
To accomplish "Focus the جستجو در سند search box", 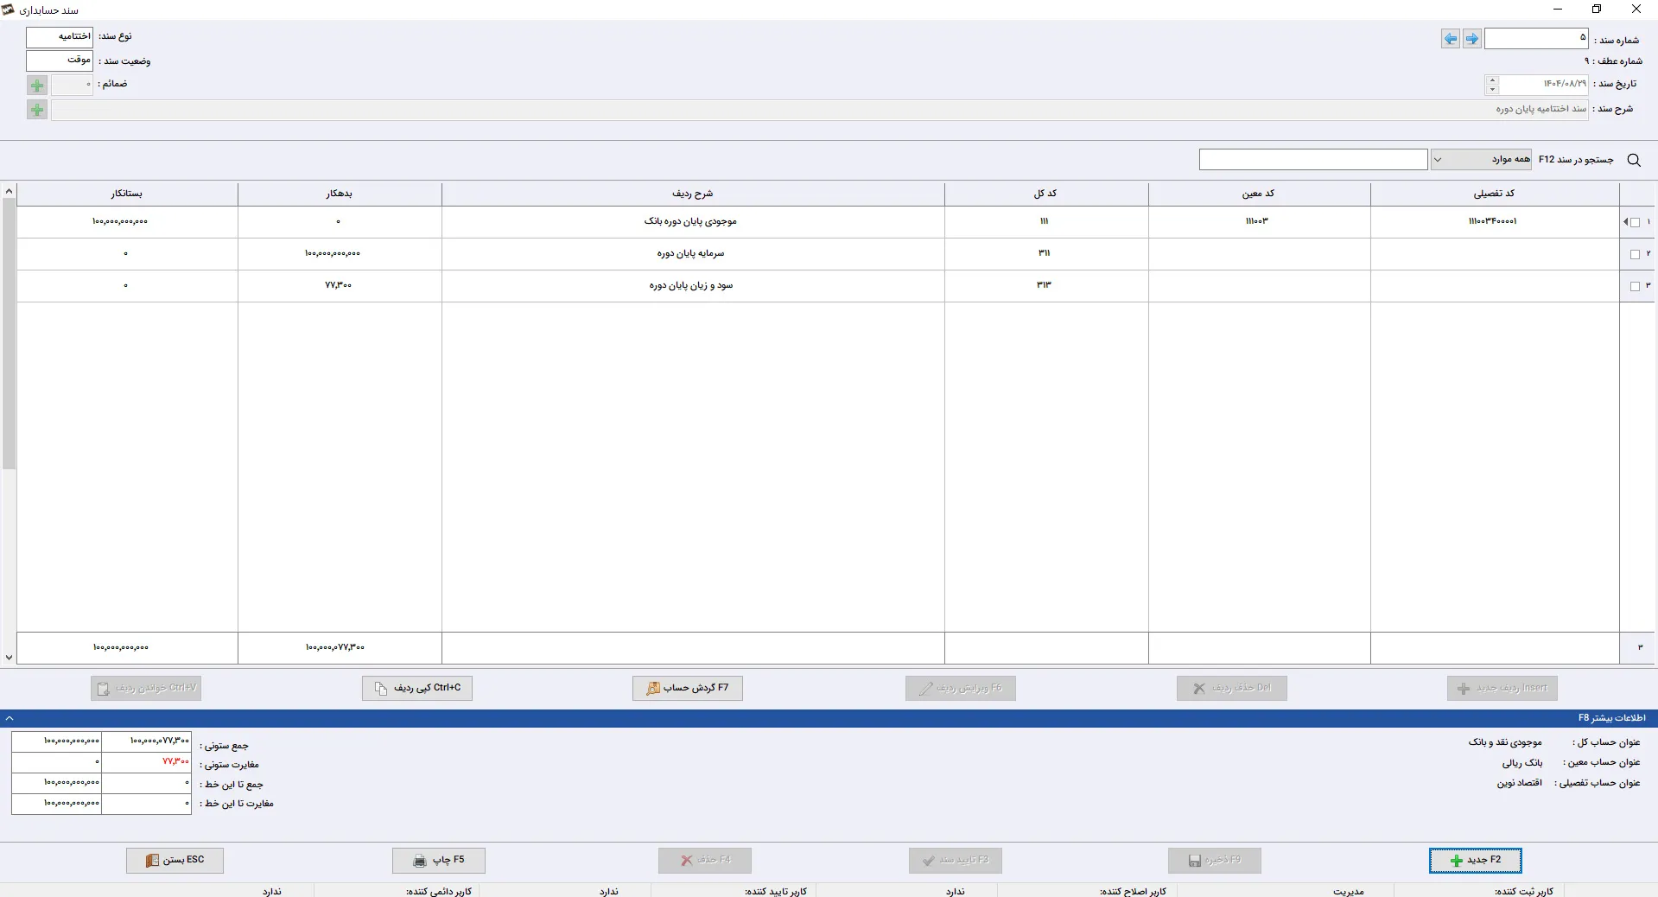I will [x=1313, y=159].
